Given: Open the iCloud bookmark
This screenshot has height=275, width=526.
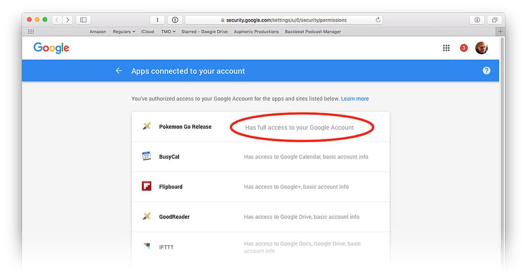Looking at the screenshot, I should pos(148,31).
